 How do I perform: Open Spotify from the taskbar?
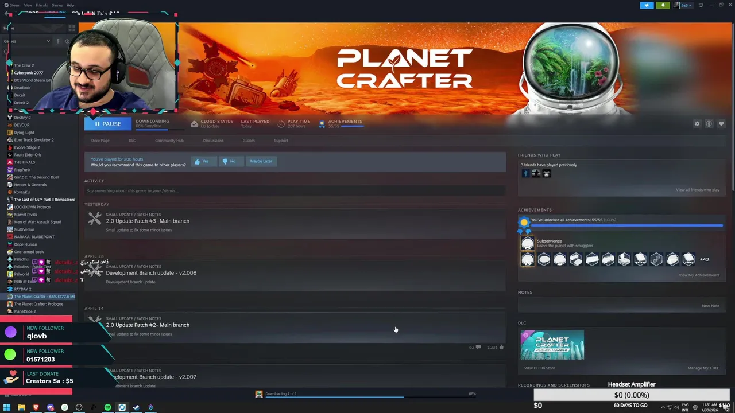pos(107,407)
